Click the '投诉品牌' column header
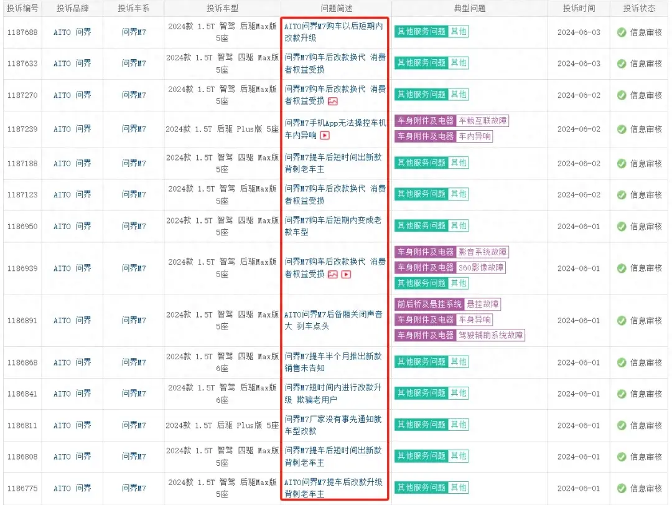This screenshot has width=672, height=505. coord(72,8)
